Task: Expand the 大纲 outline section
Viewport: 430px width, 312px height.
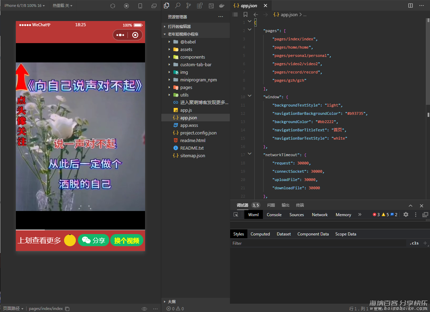Action: tap(172, 301)
